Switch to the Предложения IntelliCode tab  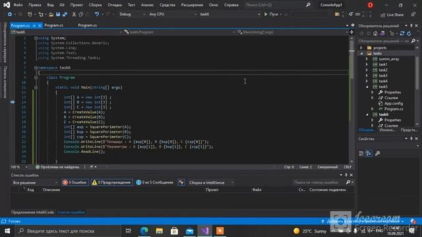point(32,212)
